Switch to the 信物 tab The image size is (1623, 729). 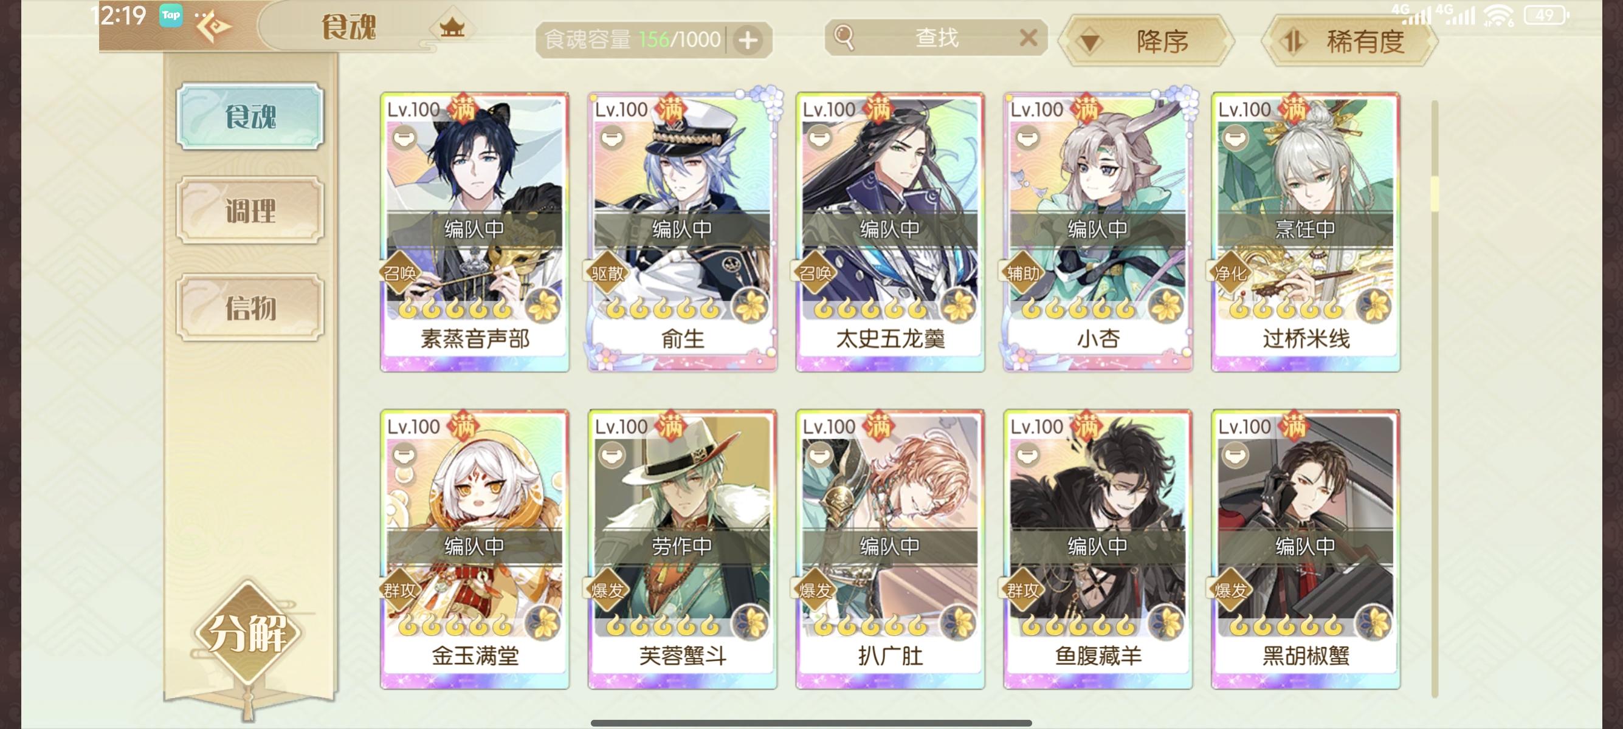click(250, 308)
